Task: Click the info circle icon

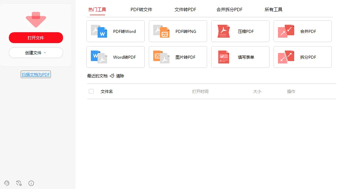Action: (x=31, y=183)
